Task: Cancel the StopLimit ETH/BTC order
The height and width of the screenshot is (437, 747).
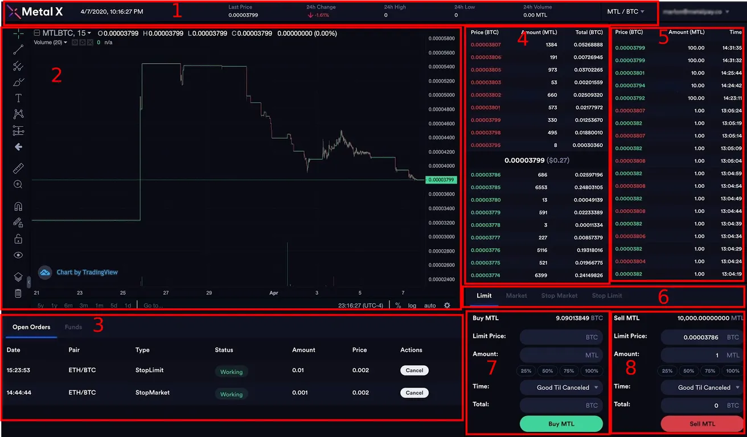Action: click(x=414, y=370)
